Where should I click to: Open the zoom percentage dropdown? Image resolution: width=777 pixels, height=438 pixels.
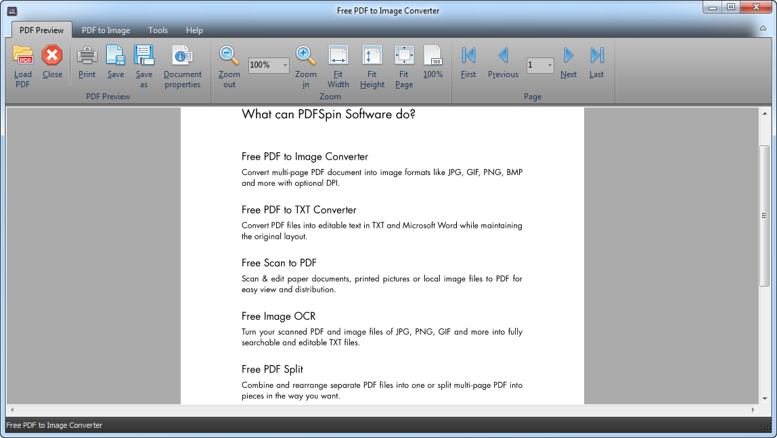click(x=285, y=65)
